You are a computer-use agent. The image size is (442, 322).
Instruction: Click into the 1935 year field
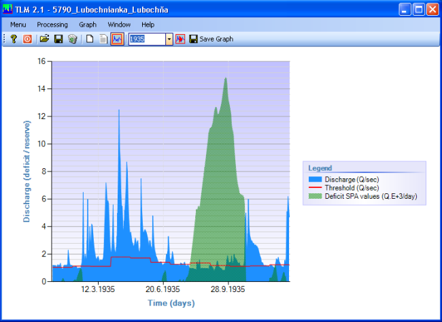coord(147,39)
